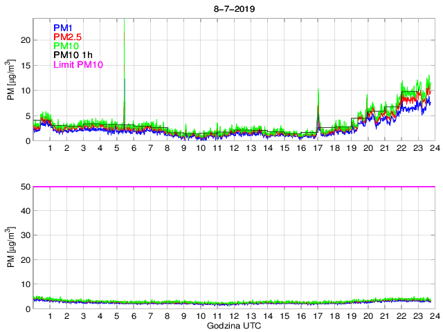Screen dimensions: 443x332
Task: Select the green PM10 legend label
Action: tap(65, 46)
